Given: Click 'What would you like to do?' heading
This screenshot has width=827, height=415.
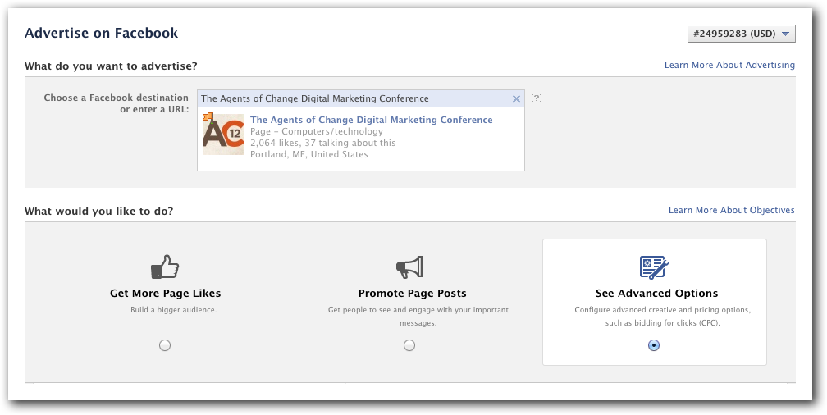Looking at the screenshot, I should (98, 211).
